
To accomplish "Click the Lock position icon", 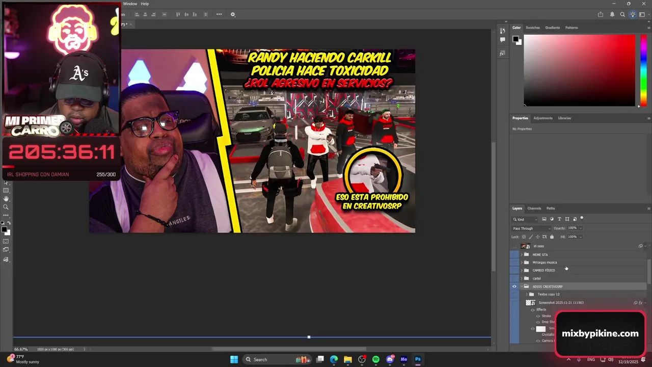I will (537, 237).
